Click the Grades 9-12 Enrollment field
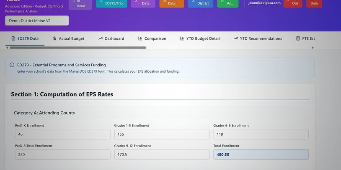 (162, 155)
